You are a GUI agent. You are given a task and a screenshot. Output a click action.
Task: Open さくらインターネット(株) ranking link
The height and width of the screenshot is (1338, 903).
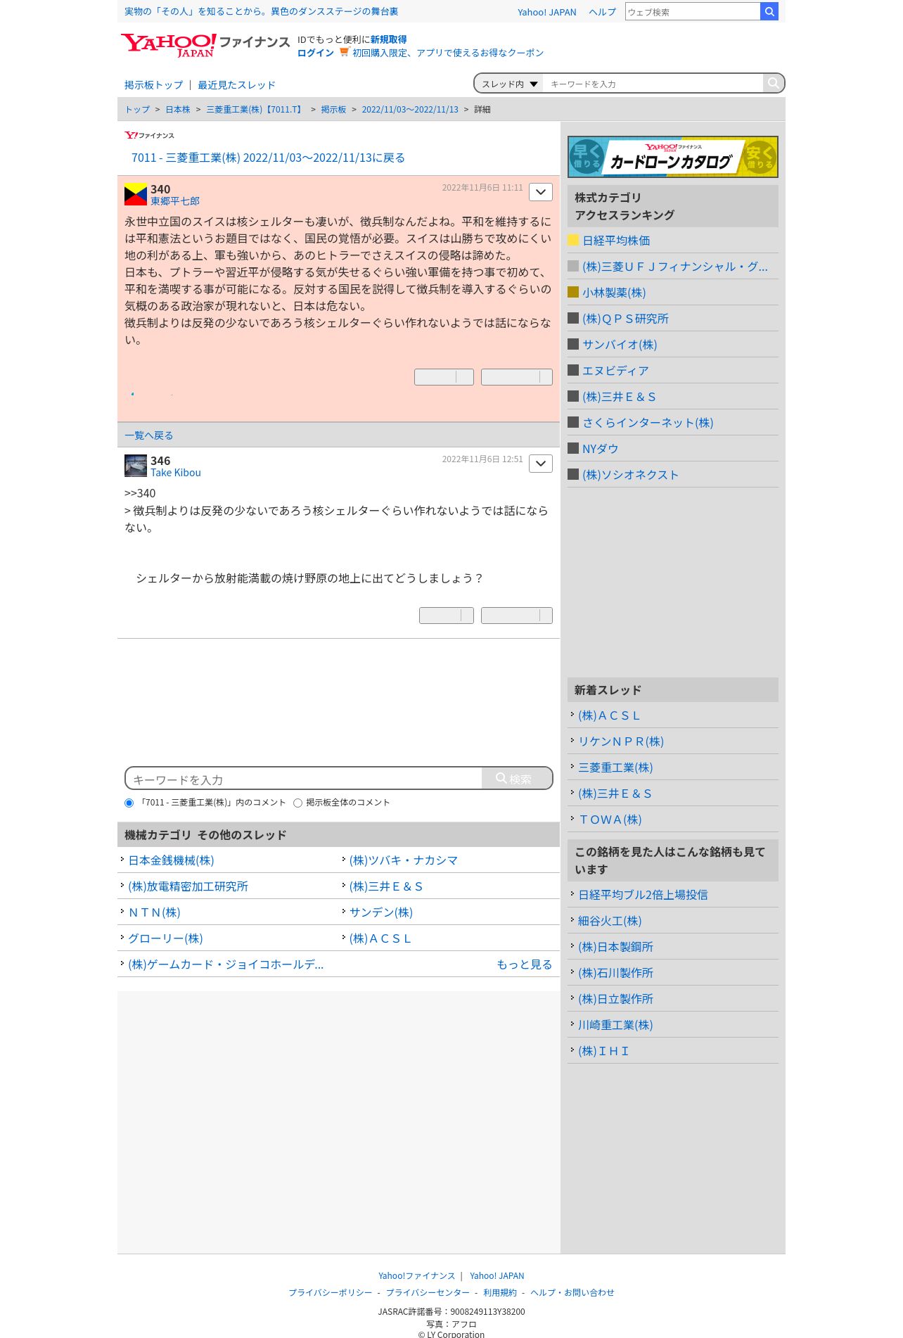pos(648,423)
